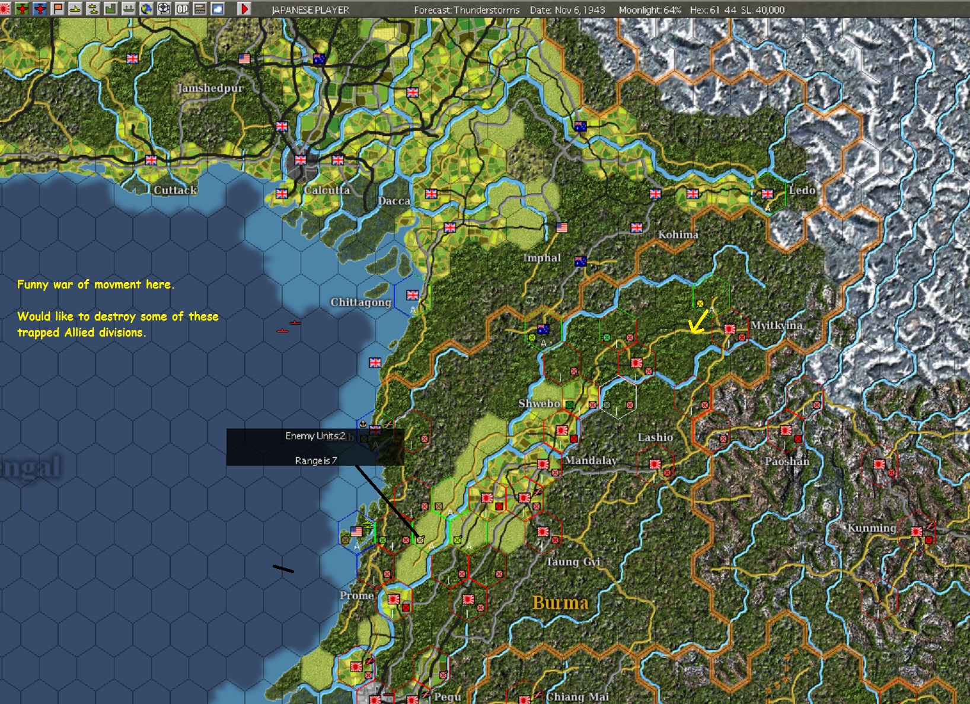The width and height of the screenshot is (970, 704).
Task: Click the orange flag toolbar icon
Action: pos(58,9)
